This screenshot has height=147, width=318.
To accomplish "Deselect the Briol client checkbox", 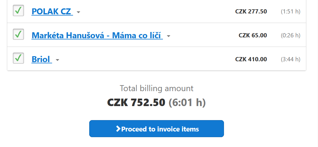I will pyautogui.click(x=18, y=58).
